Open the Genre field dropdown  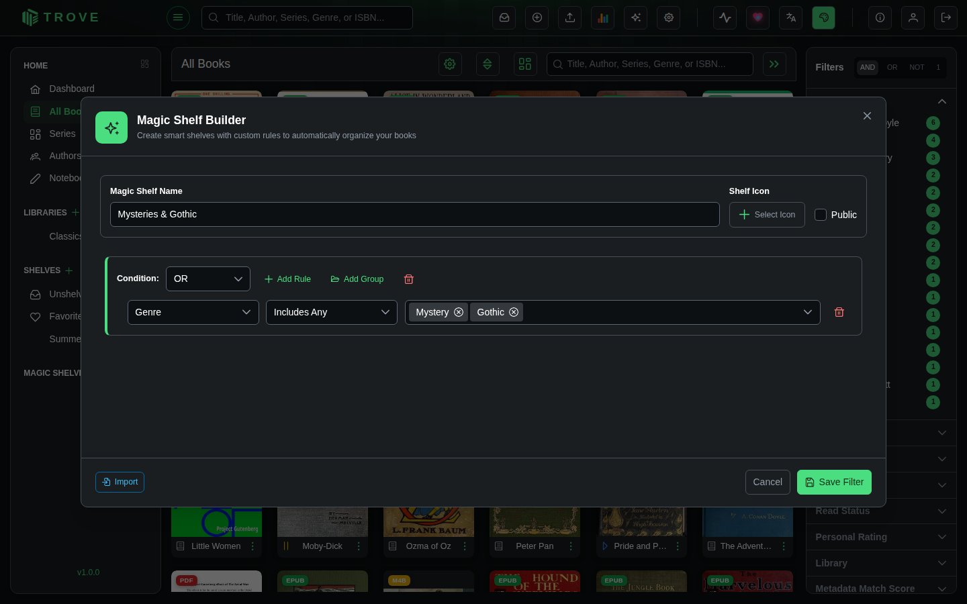coord(193,312)
